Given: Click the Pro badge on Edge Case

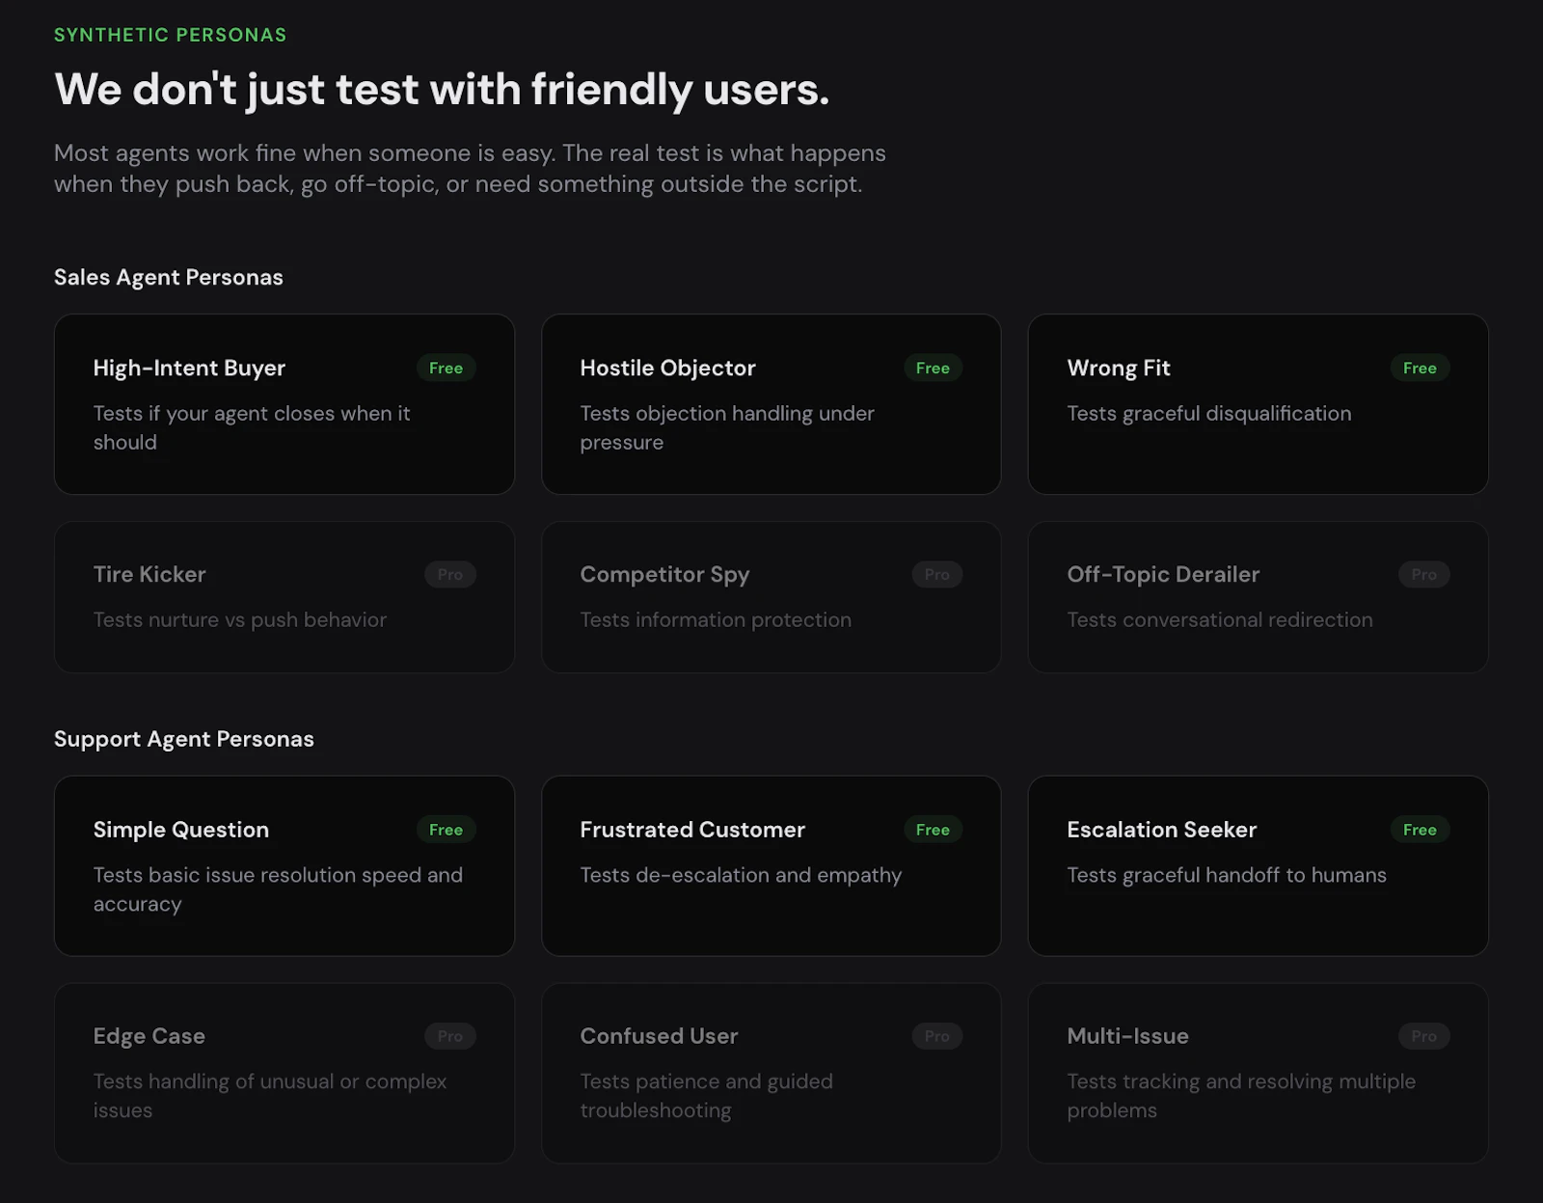Looking at the screenshot, I should click(x=450, y=1036).
